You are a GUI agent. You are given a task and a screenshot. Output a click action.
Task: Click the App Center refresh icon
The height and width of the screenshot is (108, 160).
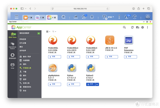(132, 27)
